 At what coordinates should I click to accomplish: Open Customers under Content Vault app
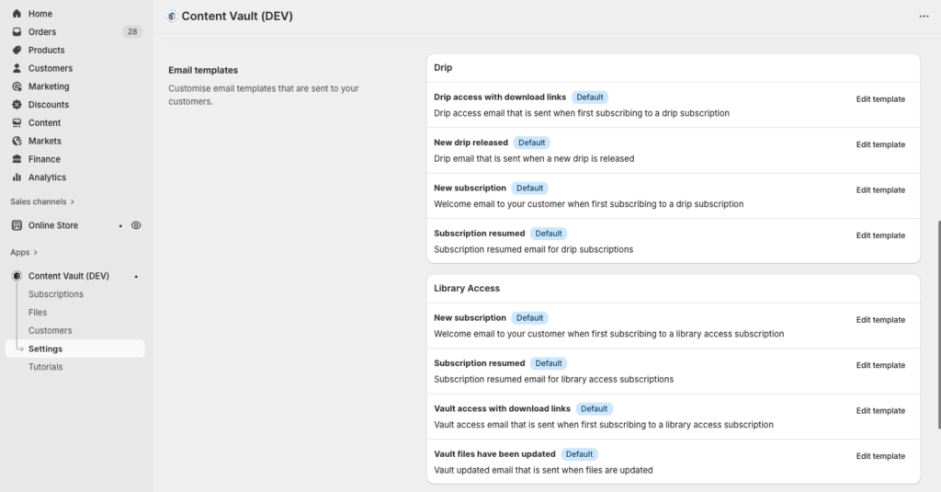click(x=50, y=330)
